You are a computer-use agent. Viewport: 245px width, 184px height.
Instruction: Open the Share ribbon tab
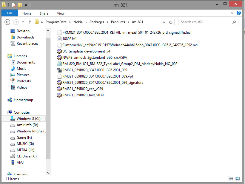pos(44,13)
